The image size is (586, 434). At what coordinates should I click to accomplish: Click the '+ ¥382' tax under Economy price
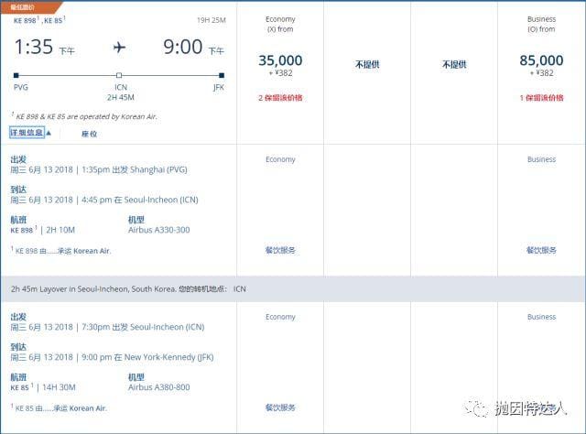tap(281, 73)
